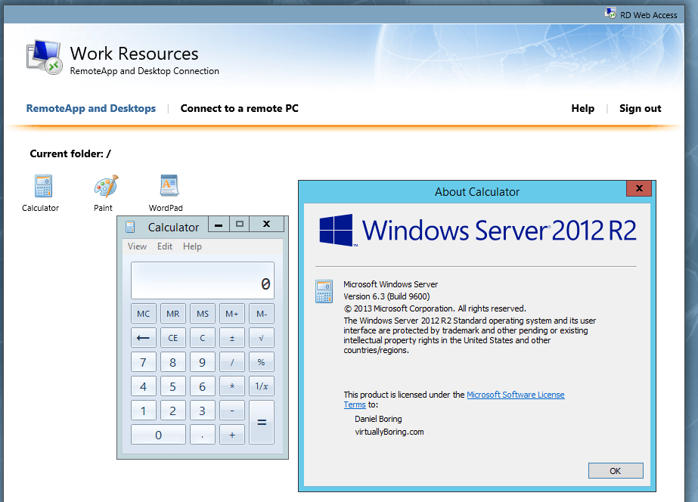The image size is (698, 502).
Task: Switch to the RemoteApp and Desktops tab
Action: (91, 108)
